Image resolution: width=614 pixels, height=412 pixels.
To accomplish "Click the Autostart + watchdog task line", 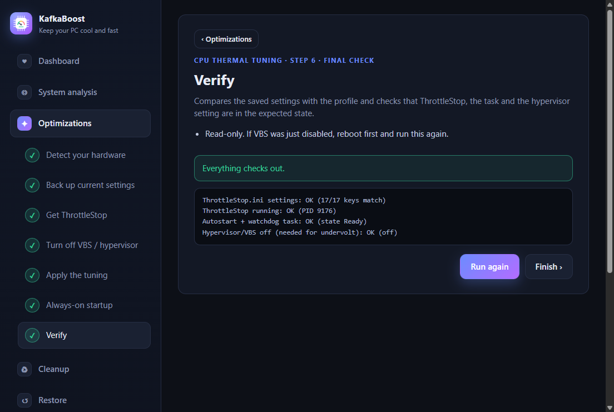I will tap(285, 221).
